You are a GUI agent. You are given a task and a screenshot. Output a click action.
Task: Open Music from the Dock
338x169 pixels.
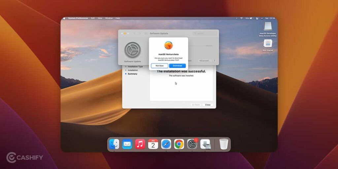coord(140,144)
